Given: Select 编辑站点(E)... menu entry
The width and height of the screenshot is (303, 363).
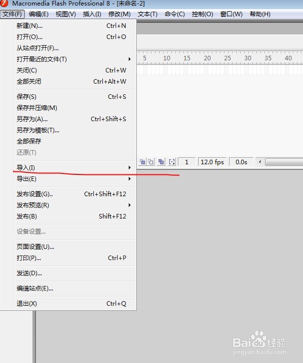Looking at the screenshot, I should [75, 288].
